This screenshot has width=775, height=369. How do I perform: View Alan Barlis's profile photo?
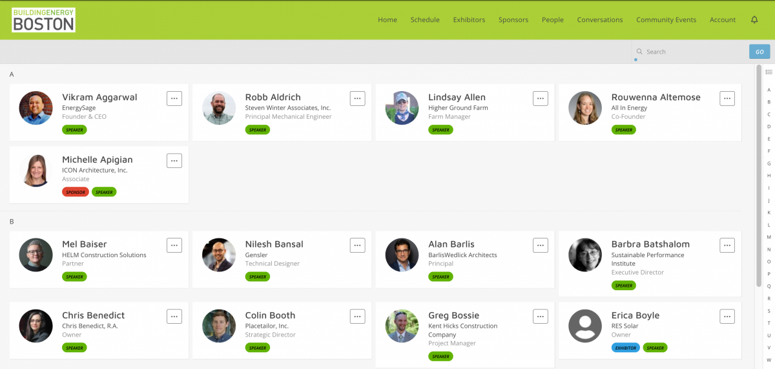pyautogui.click(x=402, y=255)
